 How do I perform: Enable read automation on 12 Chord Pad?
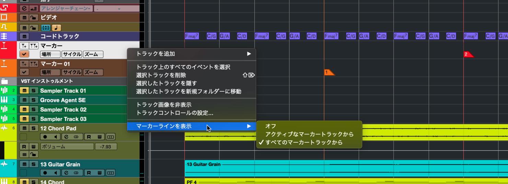(x=89, y=137)
